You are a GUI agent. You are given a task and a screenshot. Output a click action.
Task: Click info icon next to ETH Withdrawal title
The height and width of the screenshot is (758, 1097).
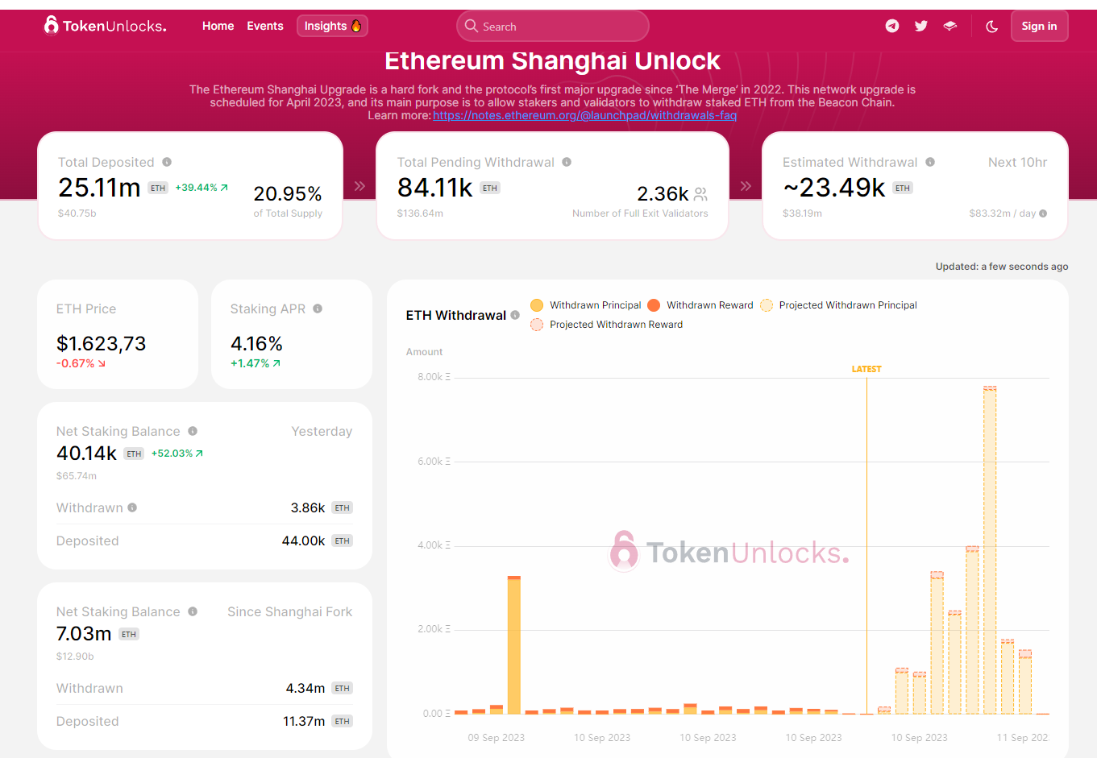pos(515,315)
